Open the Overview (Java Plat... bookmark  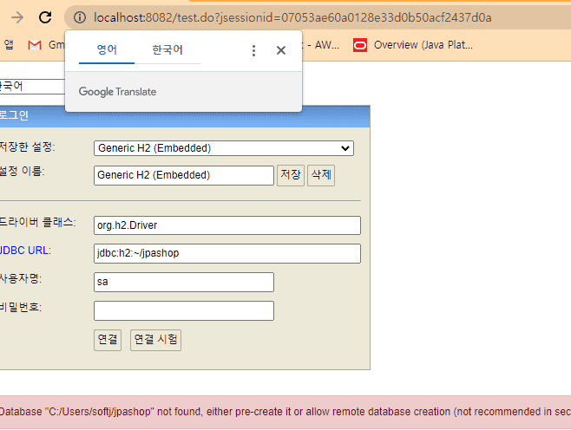[x=413, y=45]
